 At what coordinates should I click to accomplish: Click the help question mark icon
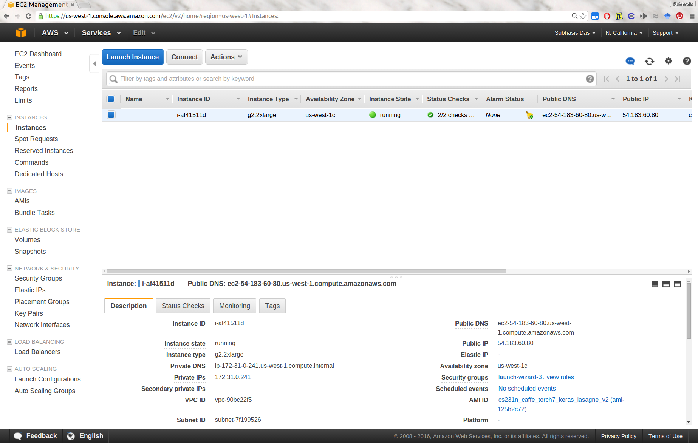point(687,61)
